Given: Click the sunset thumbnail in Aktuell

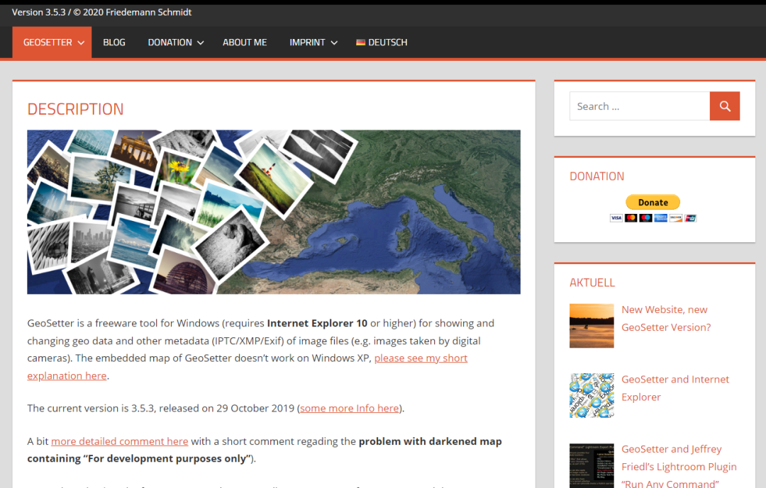Looking at the screenshot, I should 592,326.
